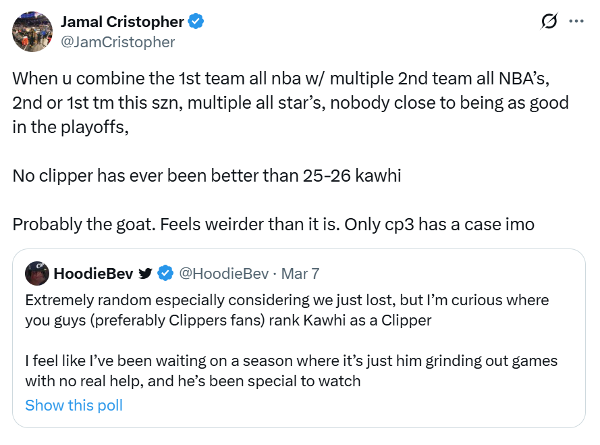Click the Grok slashed-circle icon

tap(549, 22)
